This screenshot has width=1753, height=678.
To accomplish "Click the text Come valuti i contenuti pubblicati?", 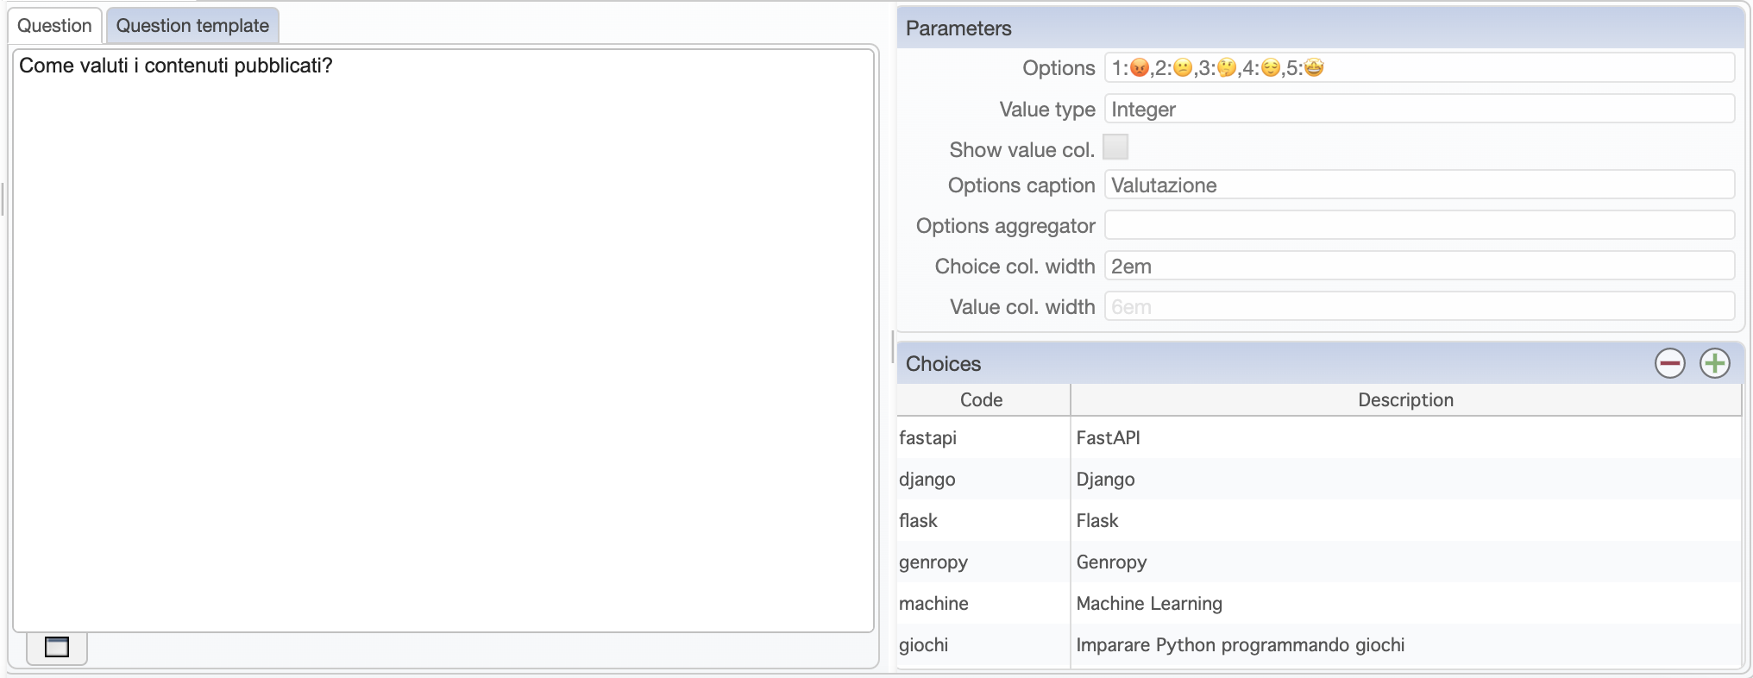I will [175, 66].
